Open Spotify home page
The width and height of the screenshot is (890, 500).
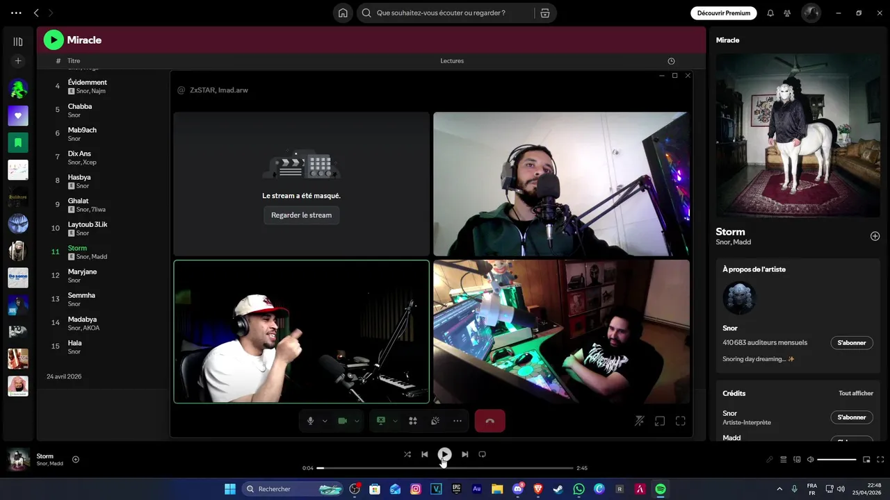(x=343, y=13)
